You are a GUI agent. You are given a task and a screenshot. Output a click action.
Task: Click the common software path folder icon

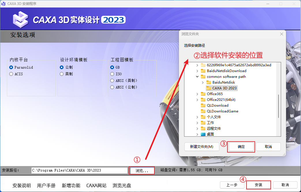point(203,76)
